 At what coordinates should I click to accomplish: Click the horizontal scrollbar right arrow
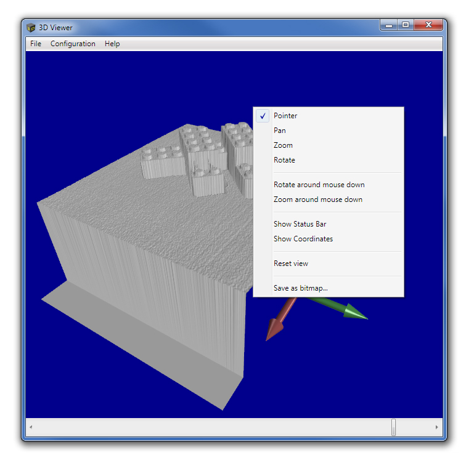[437, 427]
